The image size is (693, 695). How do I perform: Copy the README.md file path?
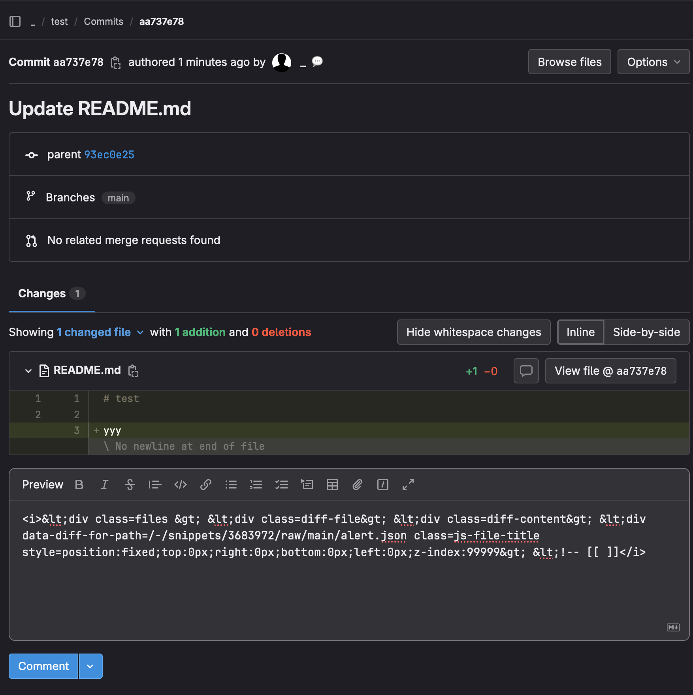[133, 371]
